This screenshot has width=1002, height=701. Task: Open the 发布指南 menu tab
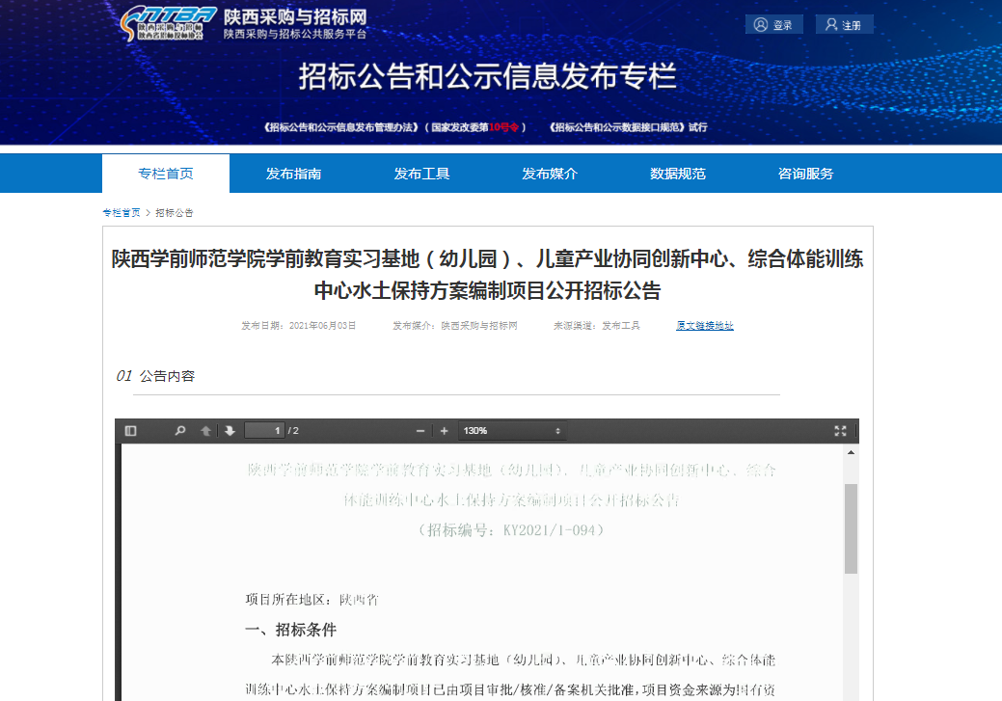(293, 174)
